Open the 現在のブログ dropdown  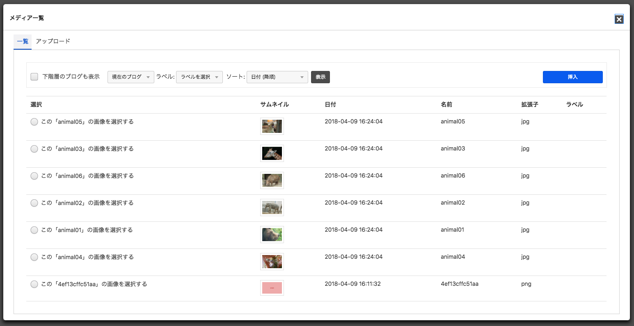coord(130,77)
